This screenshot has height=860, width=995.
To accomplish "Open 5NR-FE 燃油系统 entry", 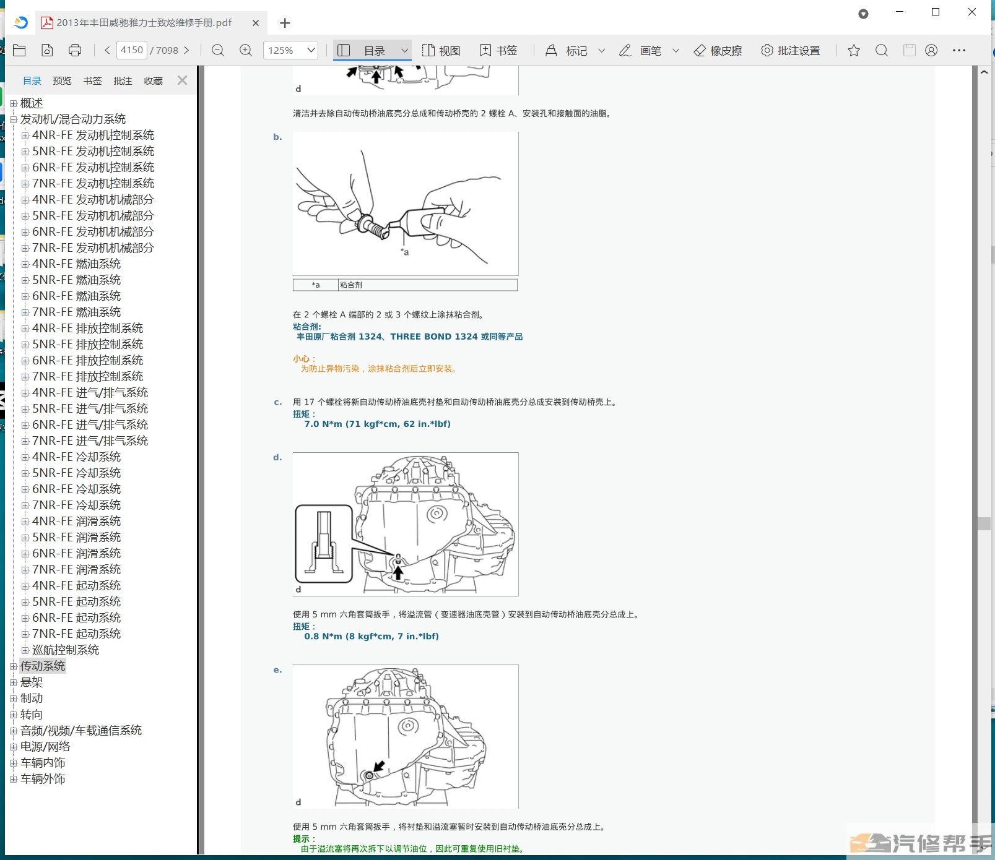I will point(76,280).
